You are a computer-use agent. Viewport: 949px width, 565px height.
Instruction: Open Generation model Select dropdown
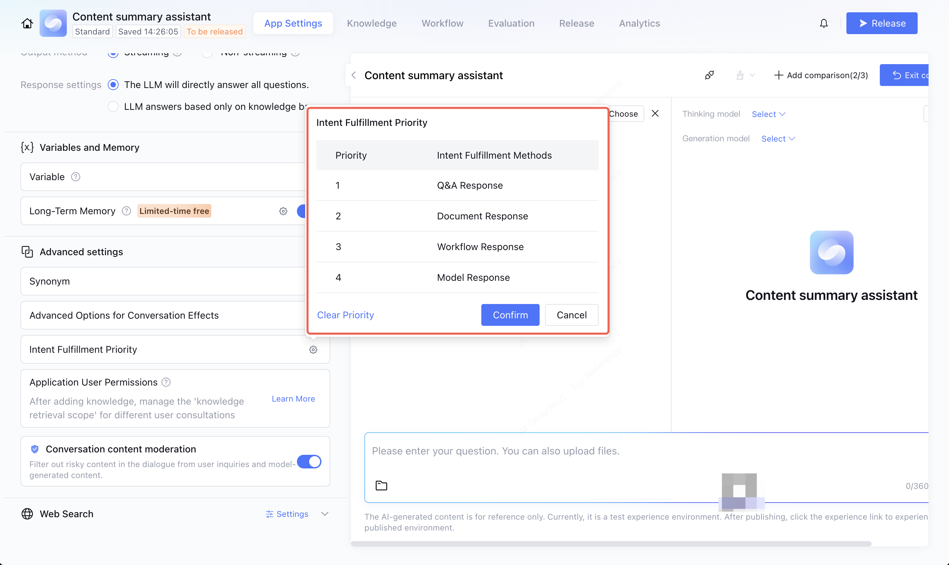778,139
